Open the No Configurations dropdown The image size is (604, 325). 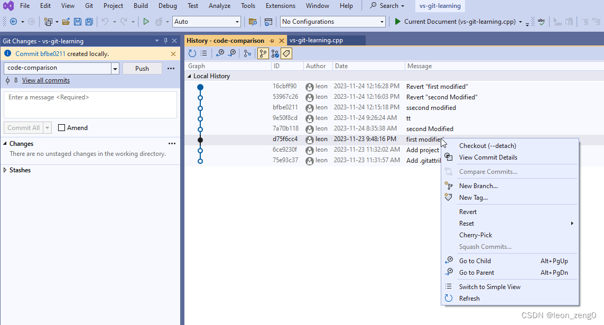click(x=382, y=22)
